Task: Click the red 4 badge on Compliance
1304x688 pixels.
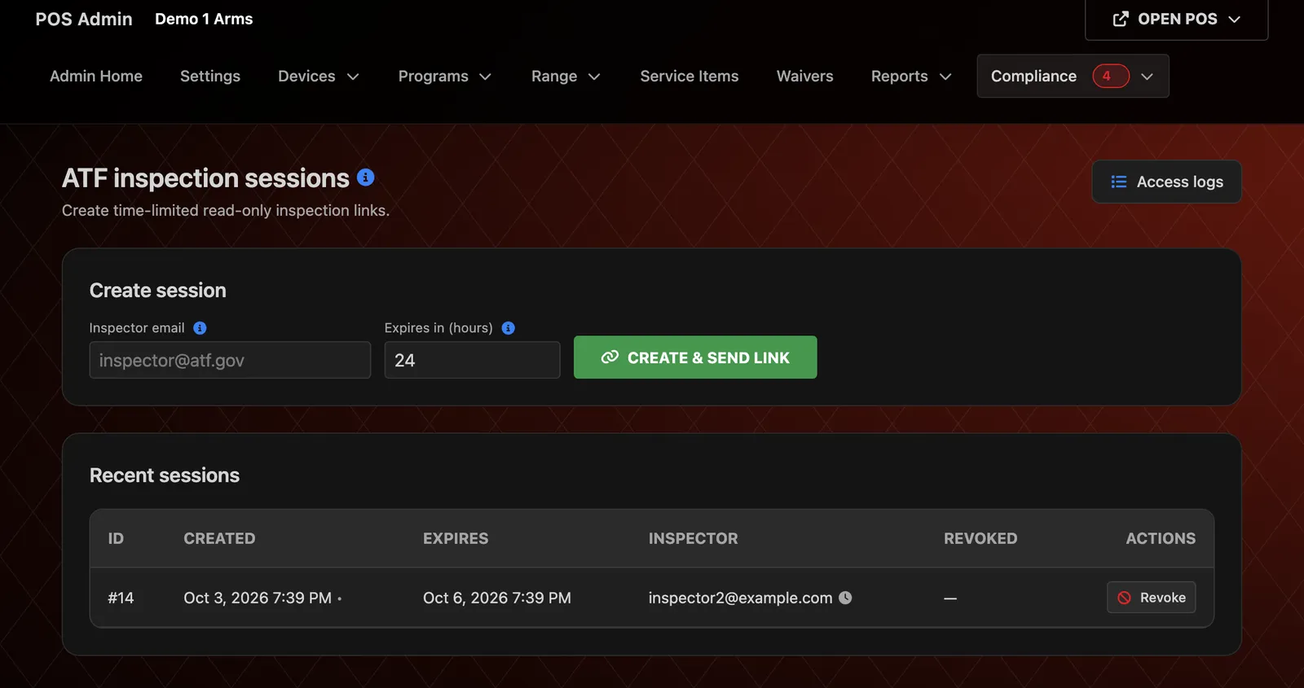Action: 1111,76
